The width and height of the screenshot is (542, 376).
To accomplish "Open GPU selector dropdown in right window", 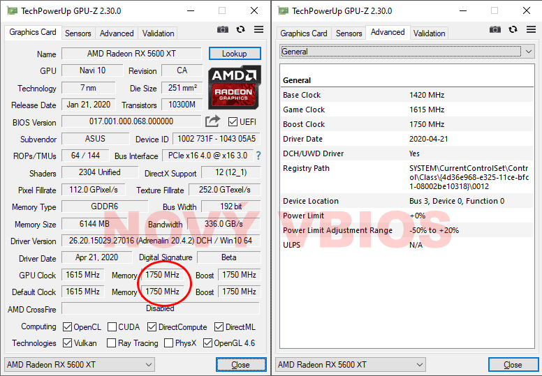I will 351,365.
